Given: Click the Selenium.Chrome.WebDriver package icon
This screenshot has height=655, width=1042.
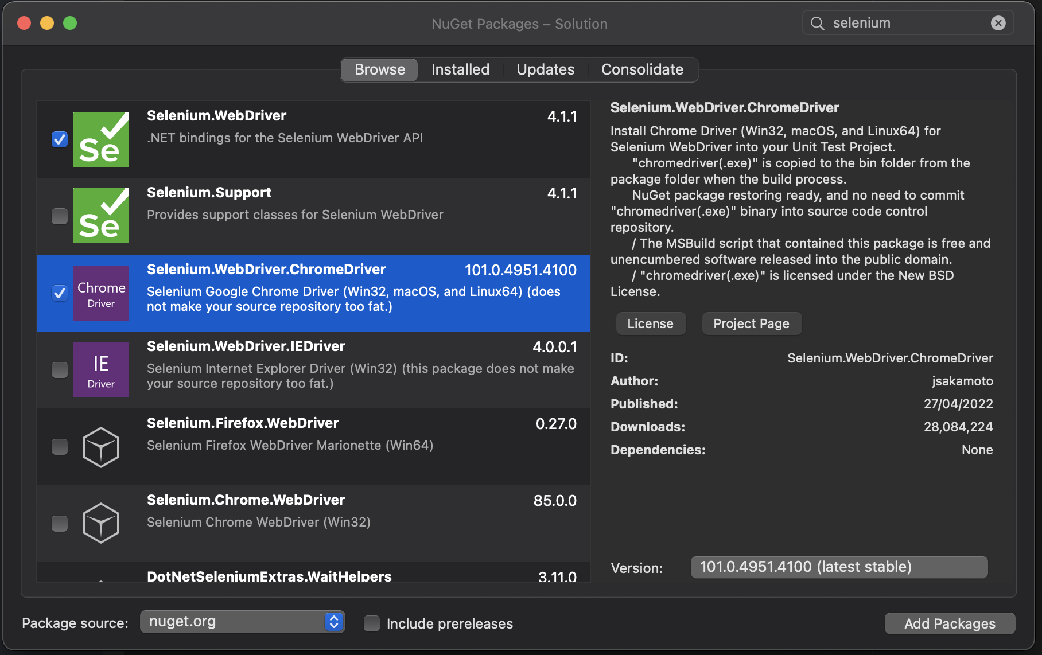Looking at the screenshot, I should pyautogui.click(x=101, y=523).
